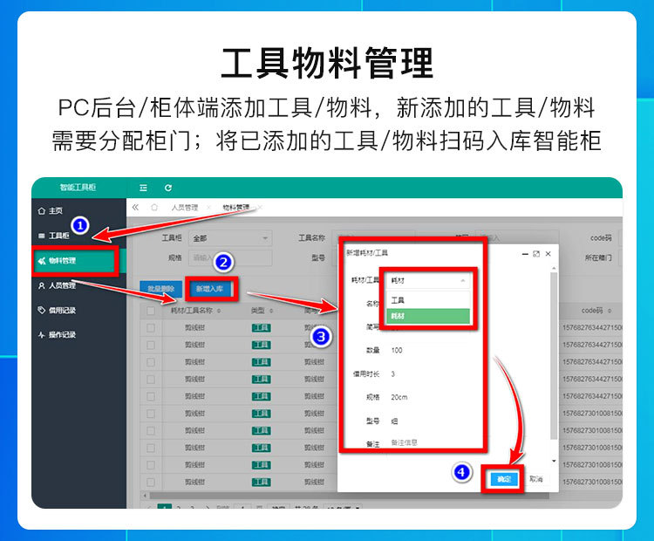Open 借用记录 in the sidebar
Viewport: 654px width, 541px height.
click(x=58, y=310)
